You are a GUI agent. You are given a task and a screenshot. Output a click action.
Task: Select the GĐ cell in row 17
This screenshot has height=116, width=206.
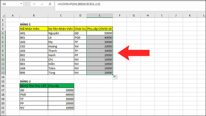[x=34, y=90]
